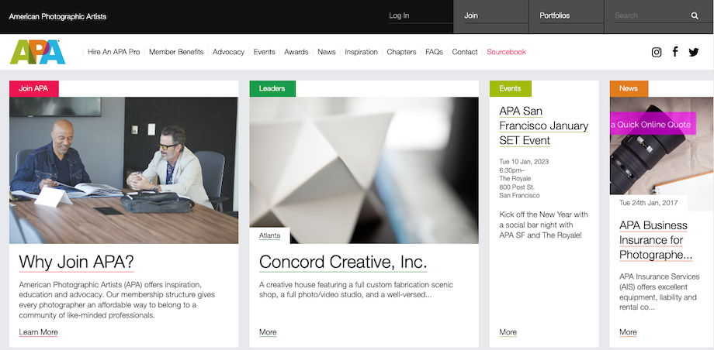Go to the Chapters menu item
The height and width of the screenshot is (350, 714).
coord(402,52)
